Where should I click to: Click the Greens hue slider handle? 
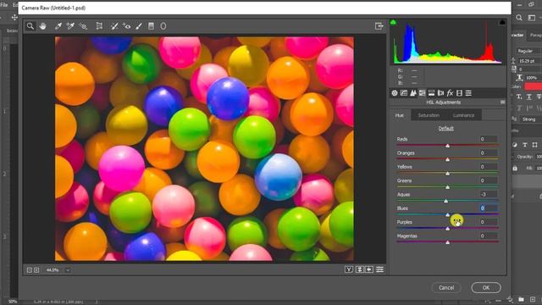[x=448, y=187]
